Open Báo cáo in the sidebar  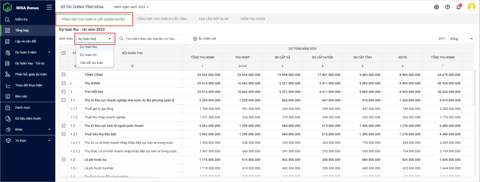[x=21, y=96]
